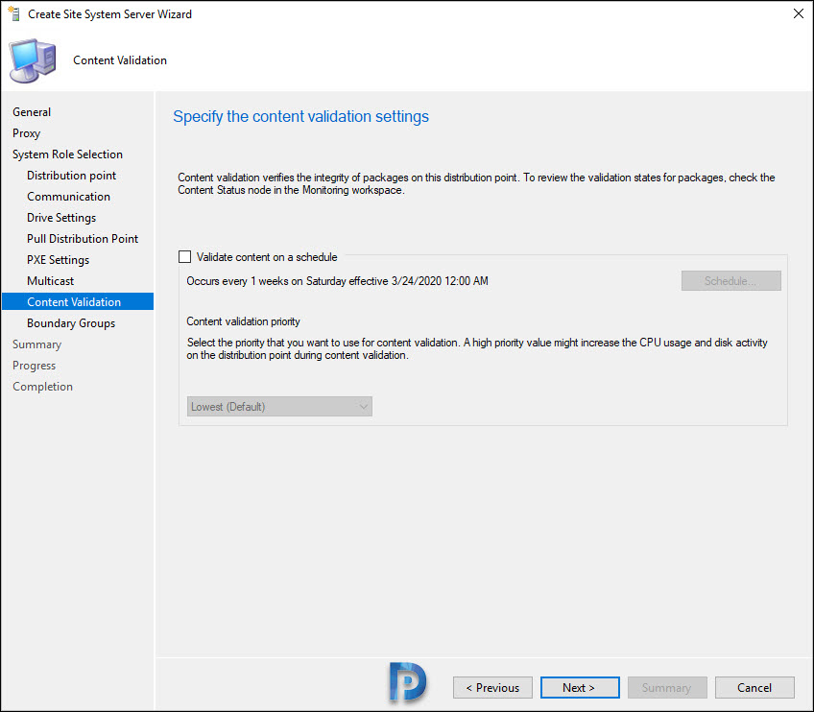
Task: Navigate to Drive Settings step
Action: 61,218
